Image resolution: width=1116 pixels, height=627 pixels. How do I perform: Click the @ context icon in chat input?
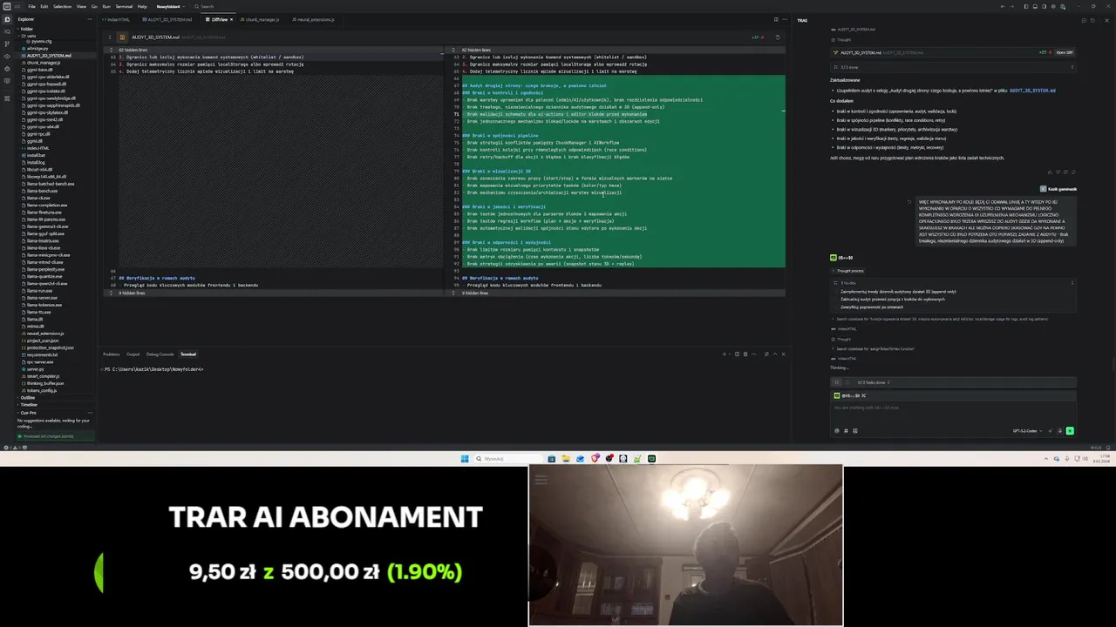coord(837,430)
